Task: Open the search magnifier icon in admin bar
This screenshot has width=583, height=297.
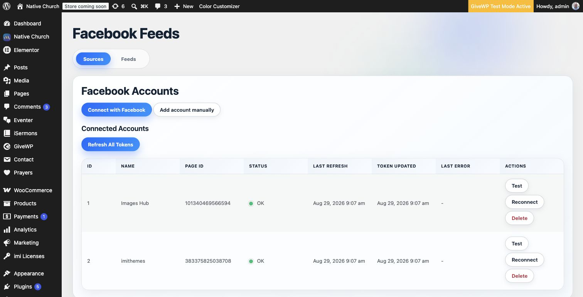Action: click(x=134, y=6)
